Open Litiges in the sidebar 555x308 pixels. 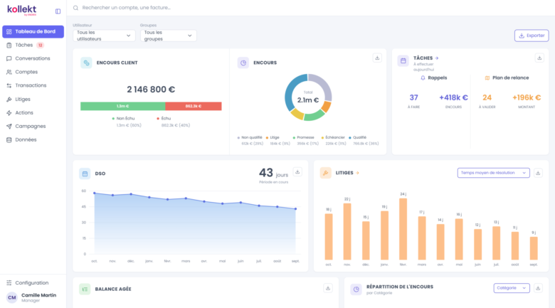coord(33,99)
